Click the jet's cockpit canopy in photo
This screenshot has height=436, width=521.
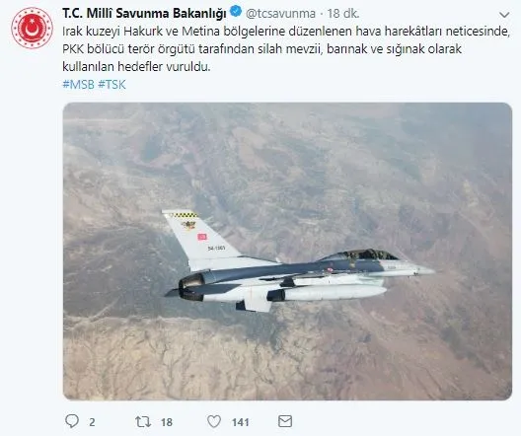362,255
